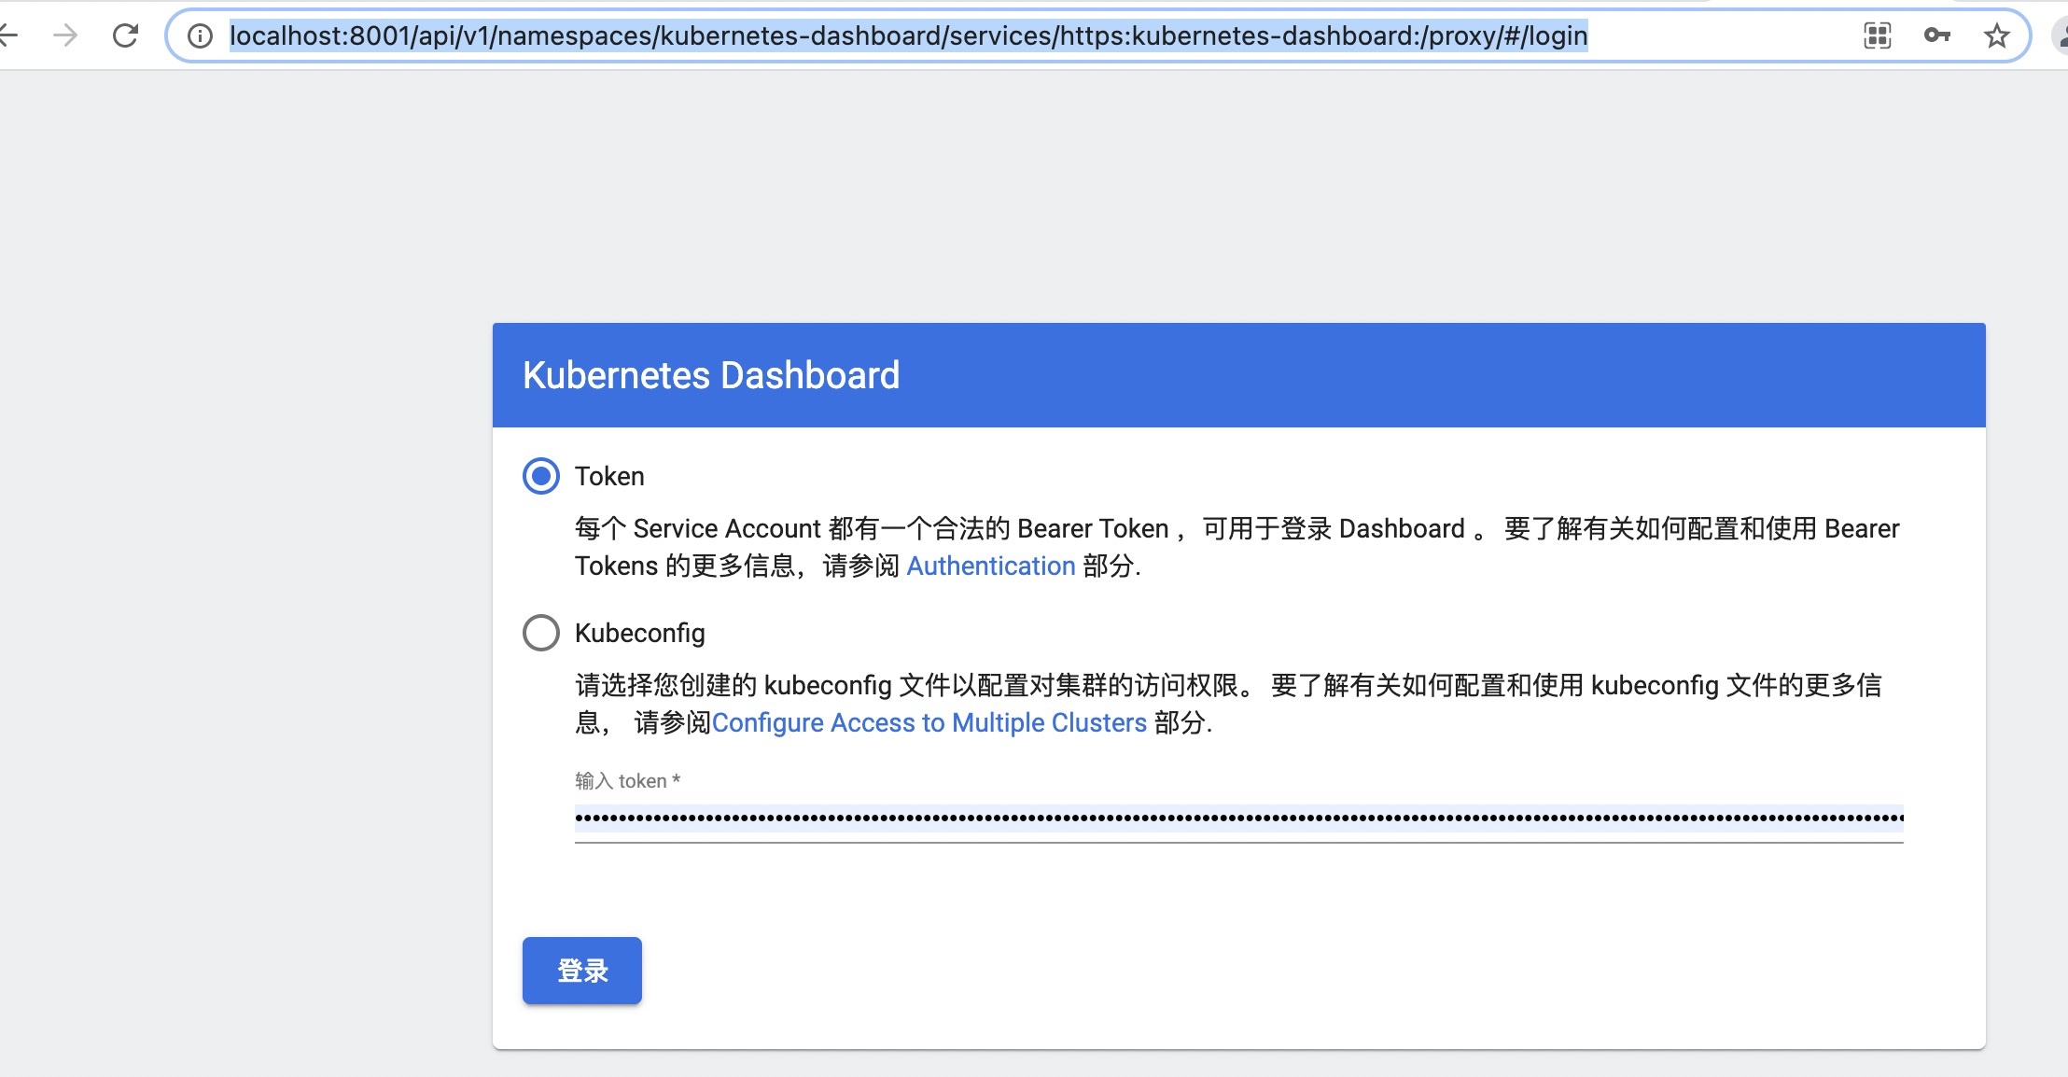View site information icon in address bar
Screen dimensions: 2068x1077
pos(199,36)
